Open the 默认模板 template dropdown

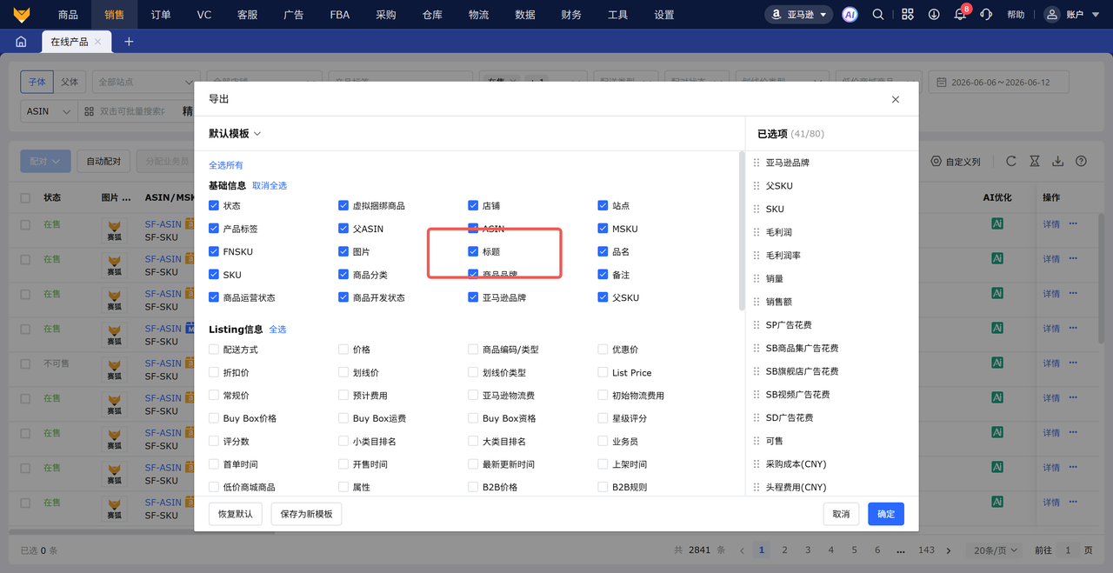click(x=235, y=134)
